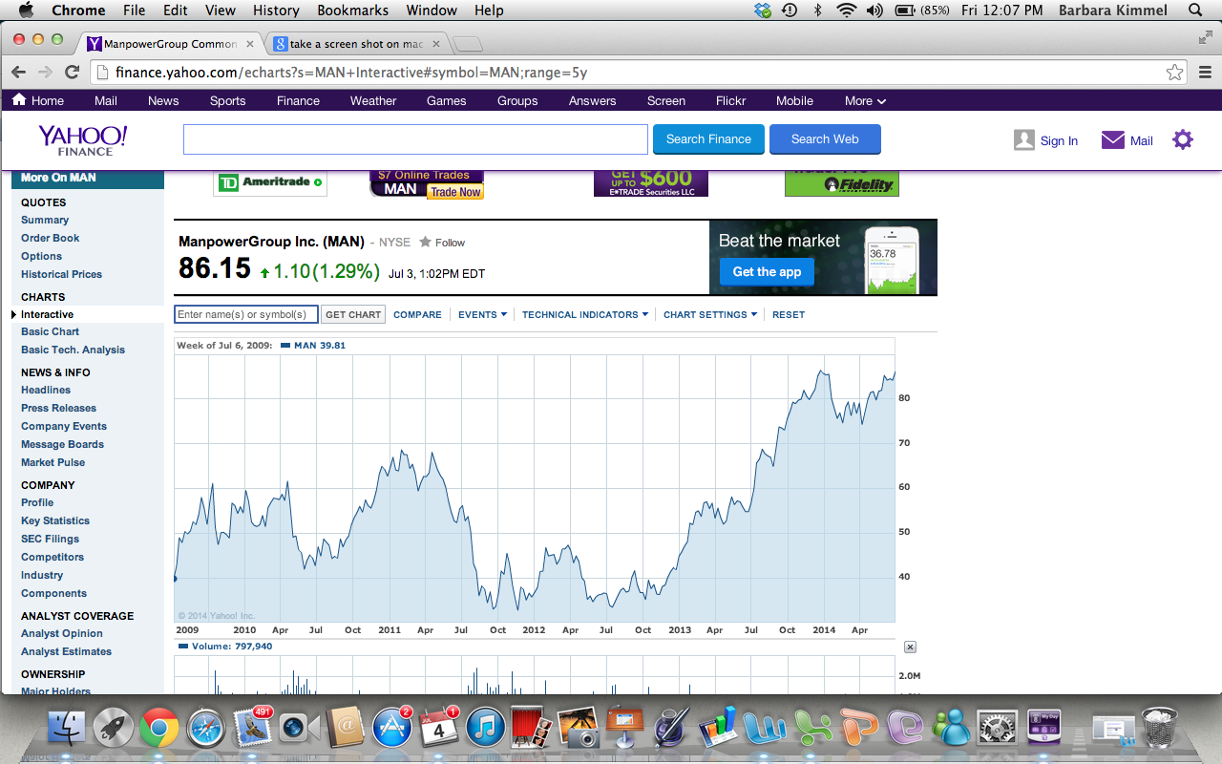Open Spotlight search magnifier
This screenshot has width=1222, height=764.
point(1195,11)
